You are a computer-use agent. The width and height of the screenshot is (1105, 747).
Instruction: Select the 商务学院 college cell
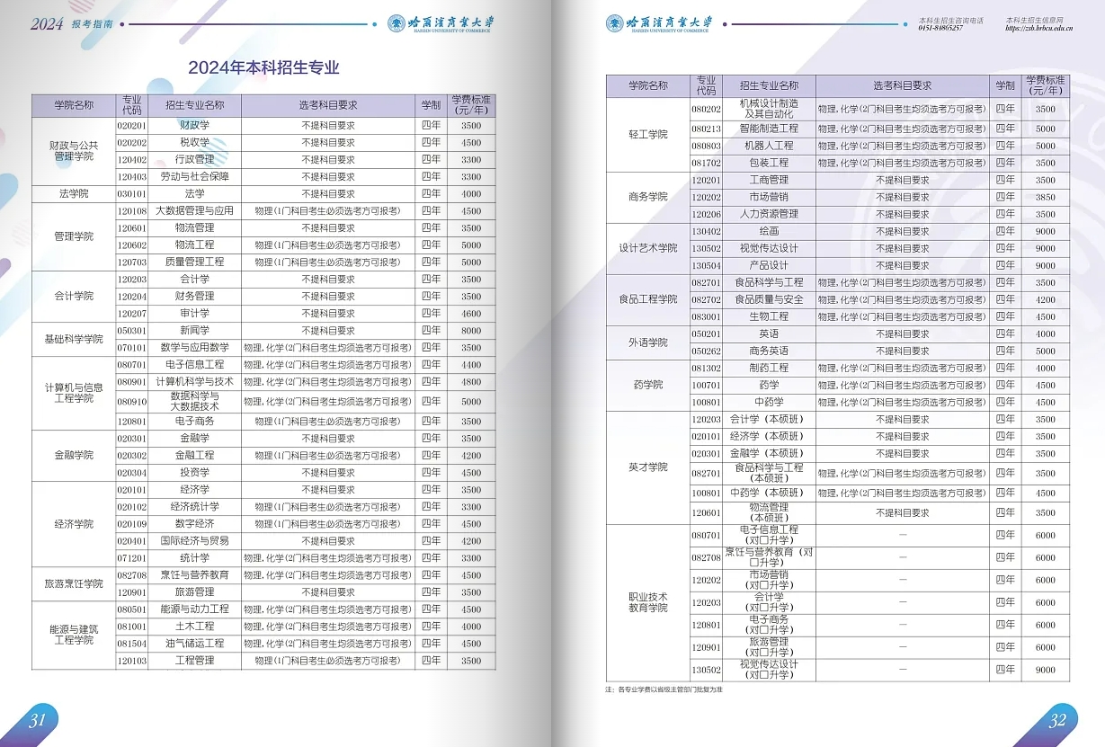pyautogui.click(x=648, y=197)
